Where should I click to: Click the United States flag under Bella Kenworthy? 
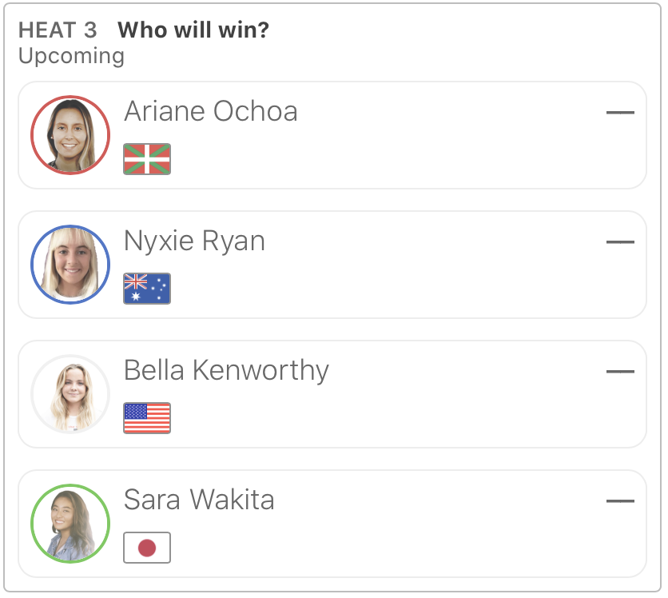point(147,418)
